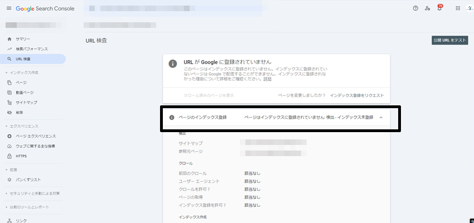The width and height of the screenshot is (474, 223).
Task: Open パンくずリスト report
Action: [x=28, y=180]
